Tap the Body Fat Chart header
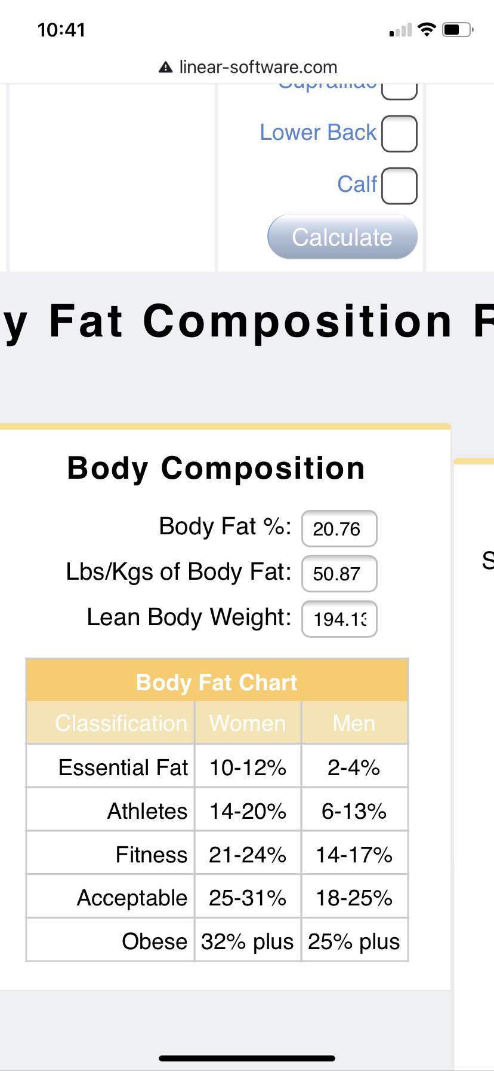Image resolution: width=494 pixels, height=1071 pixels. [217, 682]
